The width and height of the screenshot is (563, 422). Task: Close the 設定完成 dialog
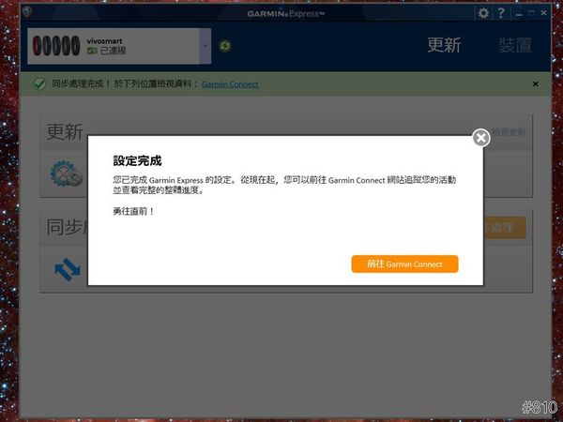[481, 138]
